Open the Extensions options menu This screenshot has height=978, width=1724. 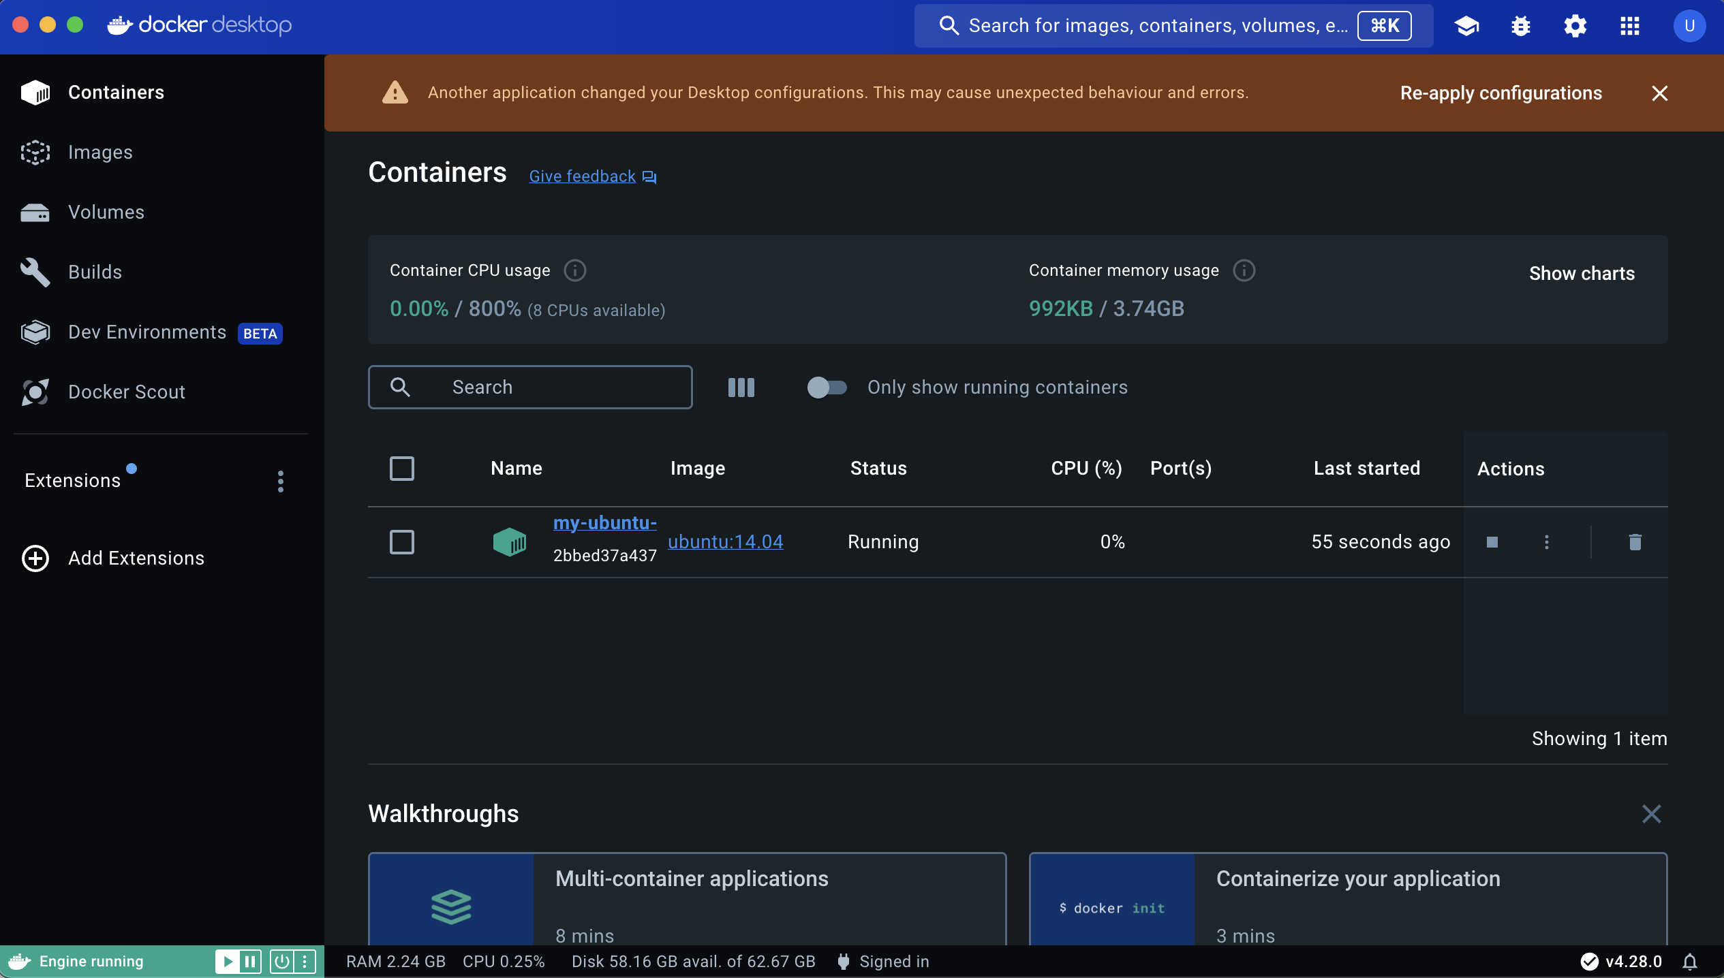280,482
